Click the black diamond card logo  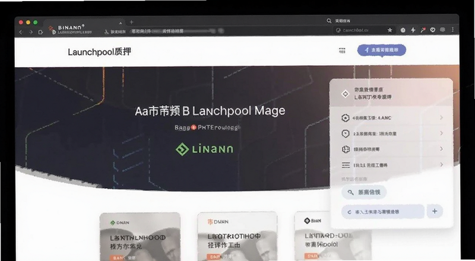[307, 221]
